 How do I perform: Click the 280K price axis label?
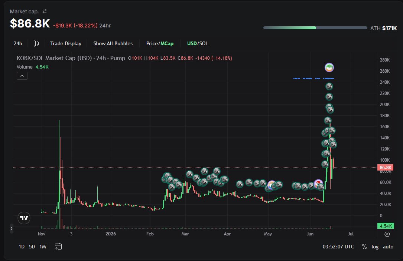(x=385, y=60)
